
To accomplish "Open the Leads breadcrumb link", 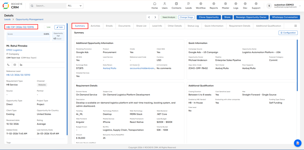I will (x=7, y=19).
